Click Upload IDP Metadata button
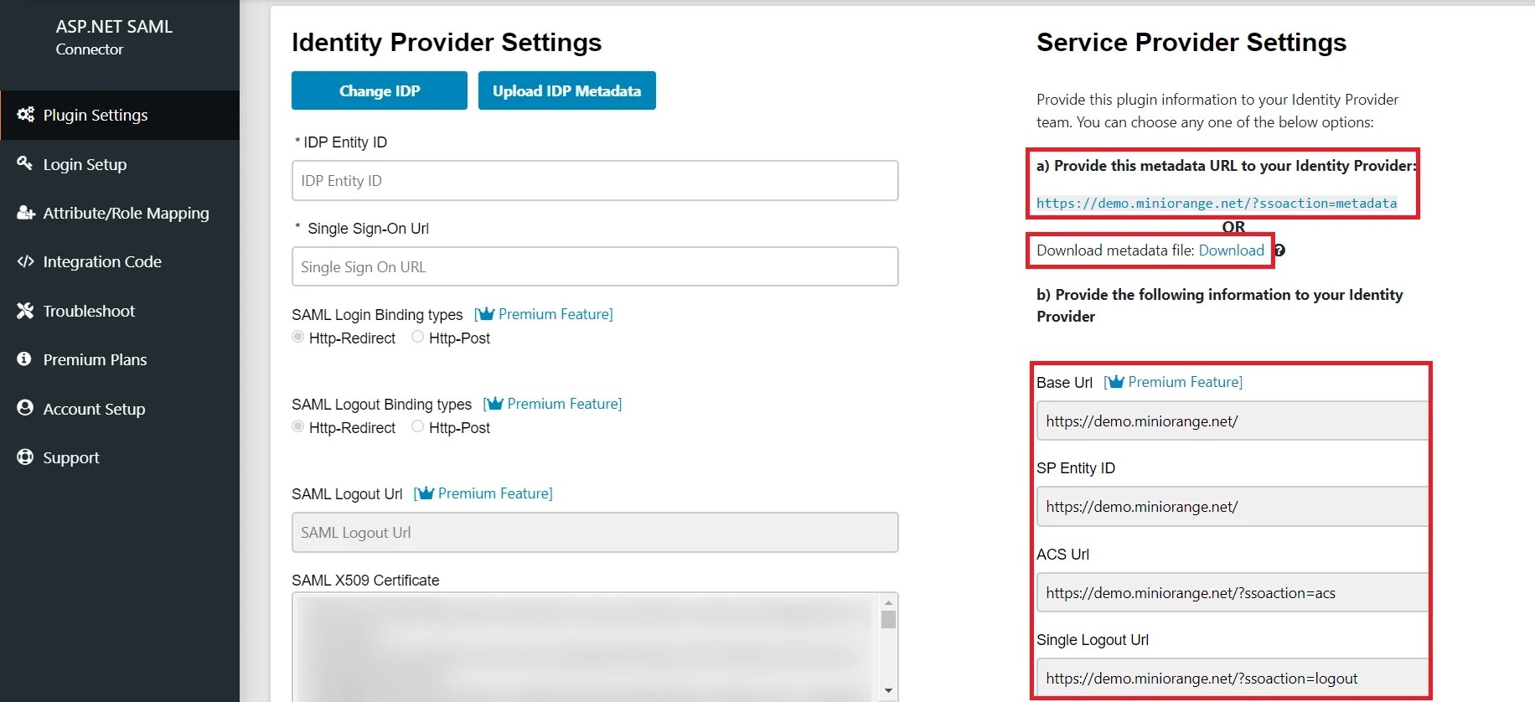 pos(567,90)
